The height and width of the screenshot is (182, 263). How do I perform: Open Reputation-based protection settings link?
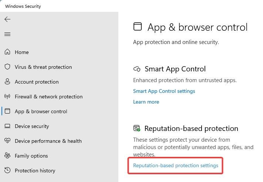[x=176, y=165]
